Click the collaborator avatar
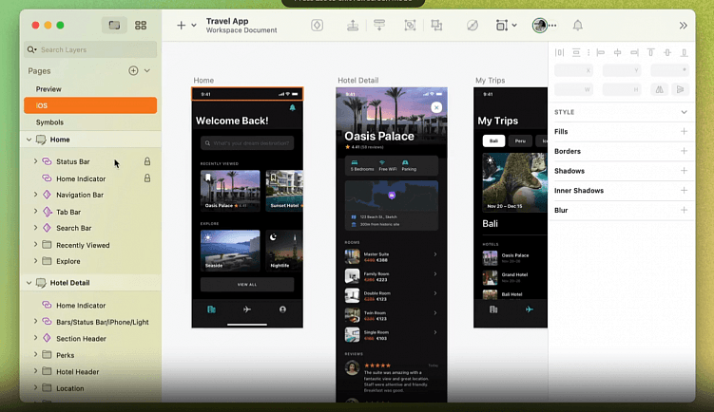The width and height of the screenshot is (714, 412). (540, 26)
